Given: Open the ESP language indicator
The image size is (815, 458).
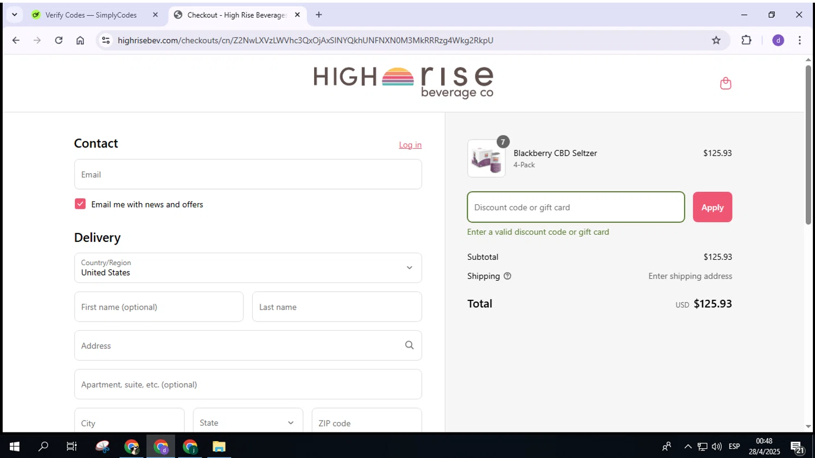Looking at the screenshot, I should click(734, 447).
